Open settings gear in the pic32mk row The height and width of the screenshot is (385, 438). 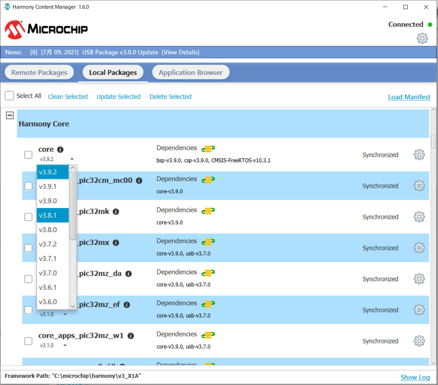coord(419,217)
